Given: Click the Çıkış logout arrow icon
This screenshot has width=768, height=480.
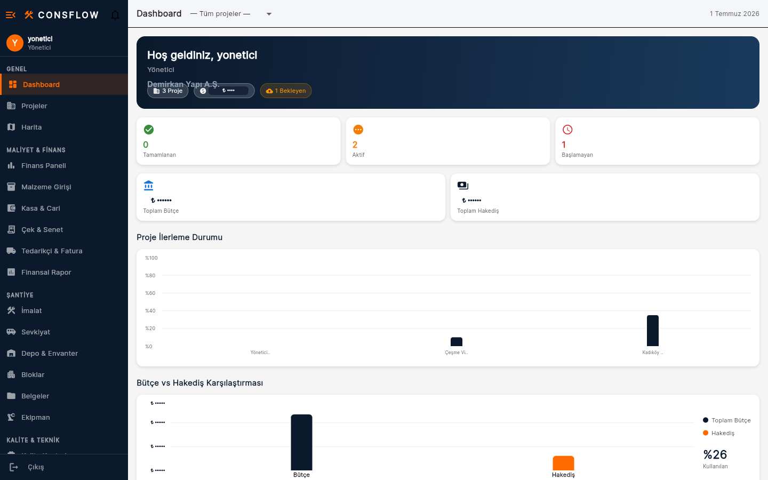Looking at the screenshot, I should [x=14, y=467].
